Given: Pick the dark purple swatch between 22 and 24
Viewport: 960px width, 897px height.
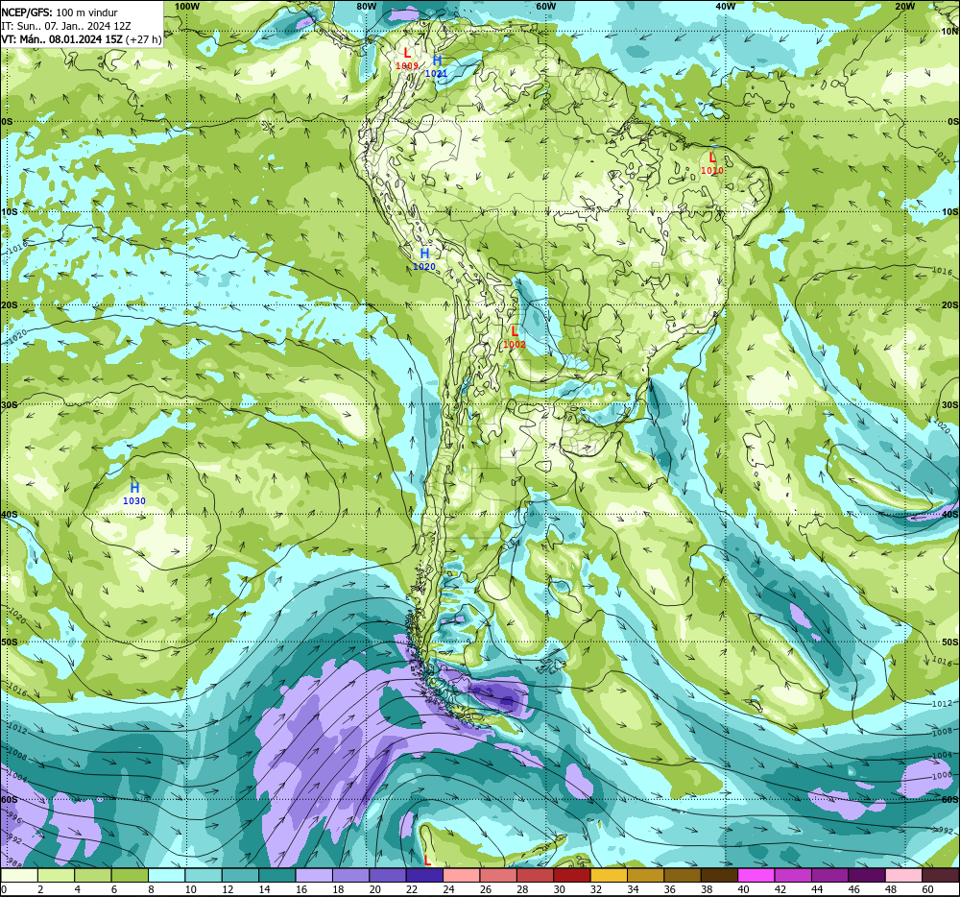Looking at the screenshot, I should [425, 875].
